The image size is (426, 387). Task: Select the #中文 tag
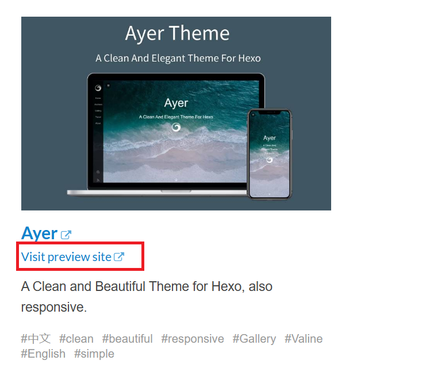pyautogui.click(x=36, y=339)
